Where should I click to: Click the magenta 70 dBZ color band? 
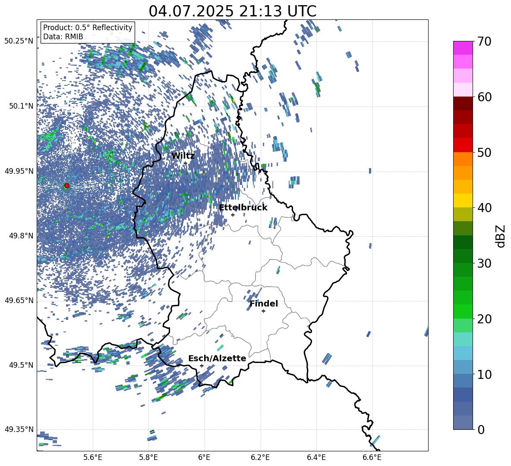point(463,48)
